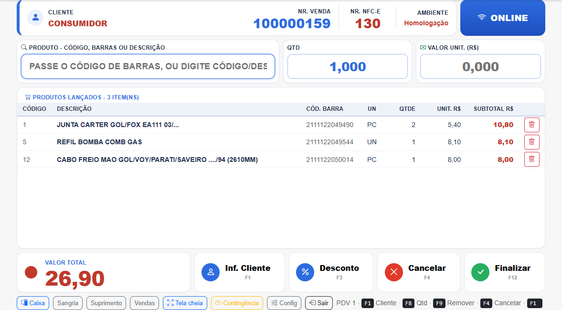Image resolution: width=562 pixels, height=310 pixels.
Task: Open the Sangria withdrawal option
Action: pos(68,303)
